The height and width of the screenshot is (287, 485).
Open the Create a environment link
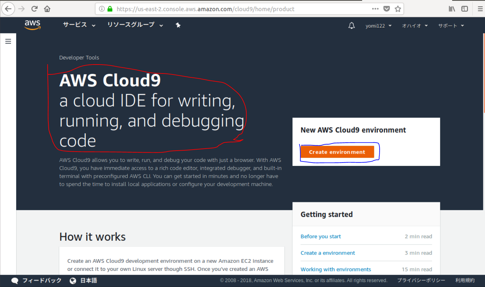click(x=328, y=253)
